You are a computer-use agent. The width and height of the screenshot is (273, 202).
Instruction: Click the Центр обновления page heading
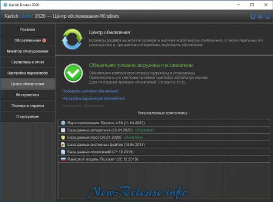pyautogui.click(x=109, y=33)
